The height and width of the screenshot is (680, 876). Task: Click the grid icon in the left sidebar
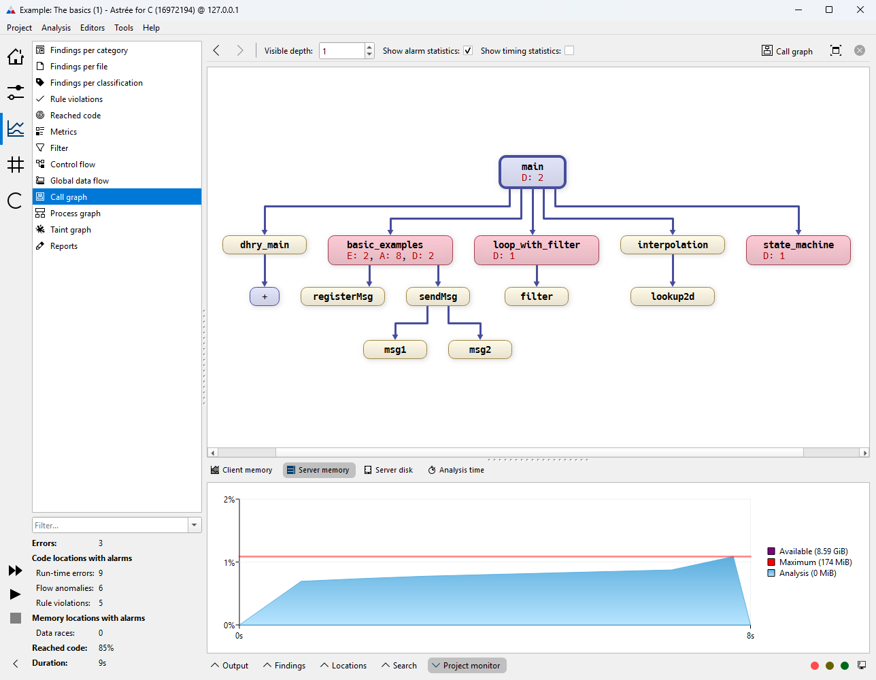15,165
